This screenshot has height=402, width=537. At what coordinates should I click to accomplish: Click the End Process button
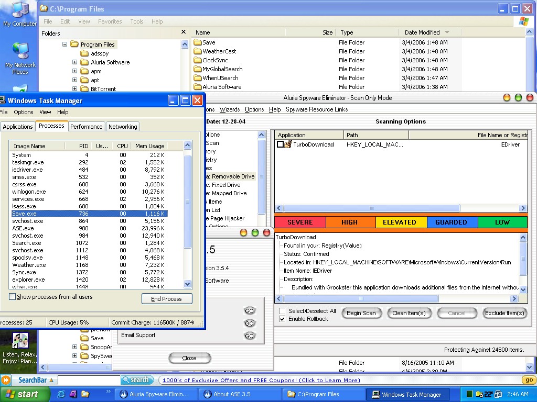[167, 299]
